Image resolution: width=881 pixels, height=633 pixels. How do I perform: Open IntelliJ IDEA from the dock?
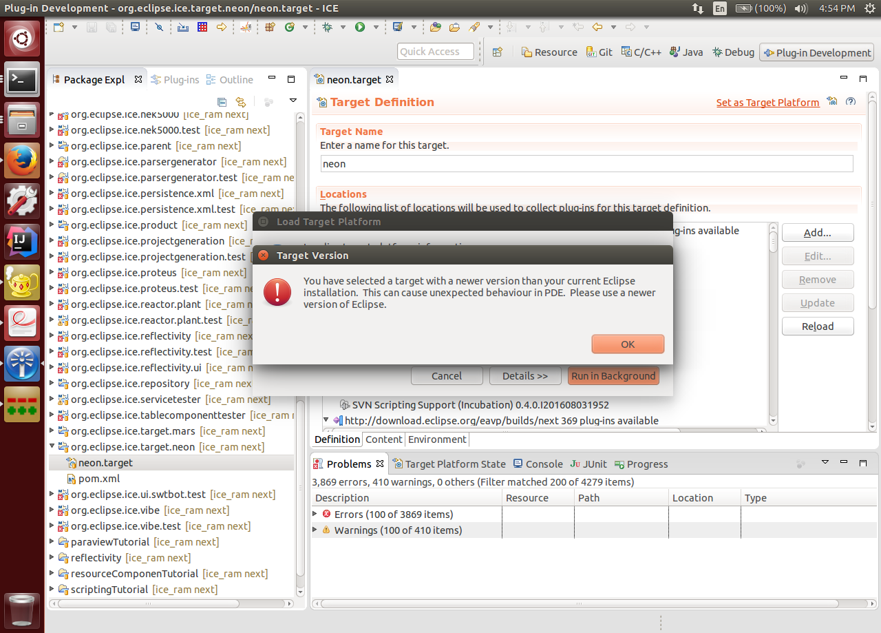(x=22, y=242)
